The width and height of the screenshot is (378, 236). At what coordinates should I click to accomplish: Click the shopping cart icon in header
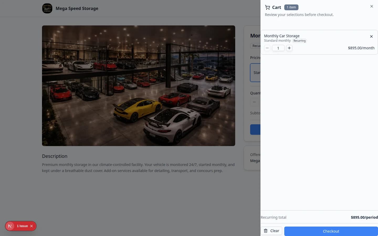click(x=267, y=7)
